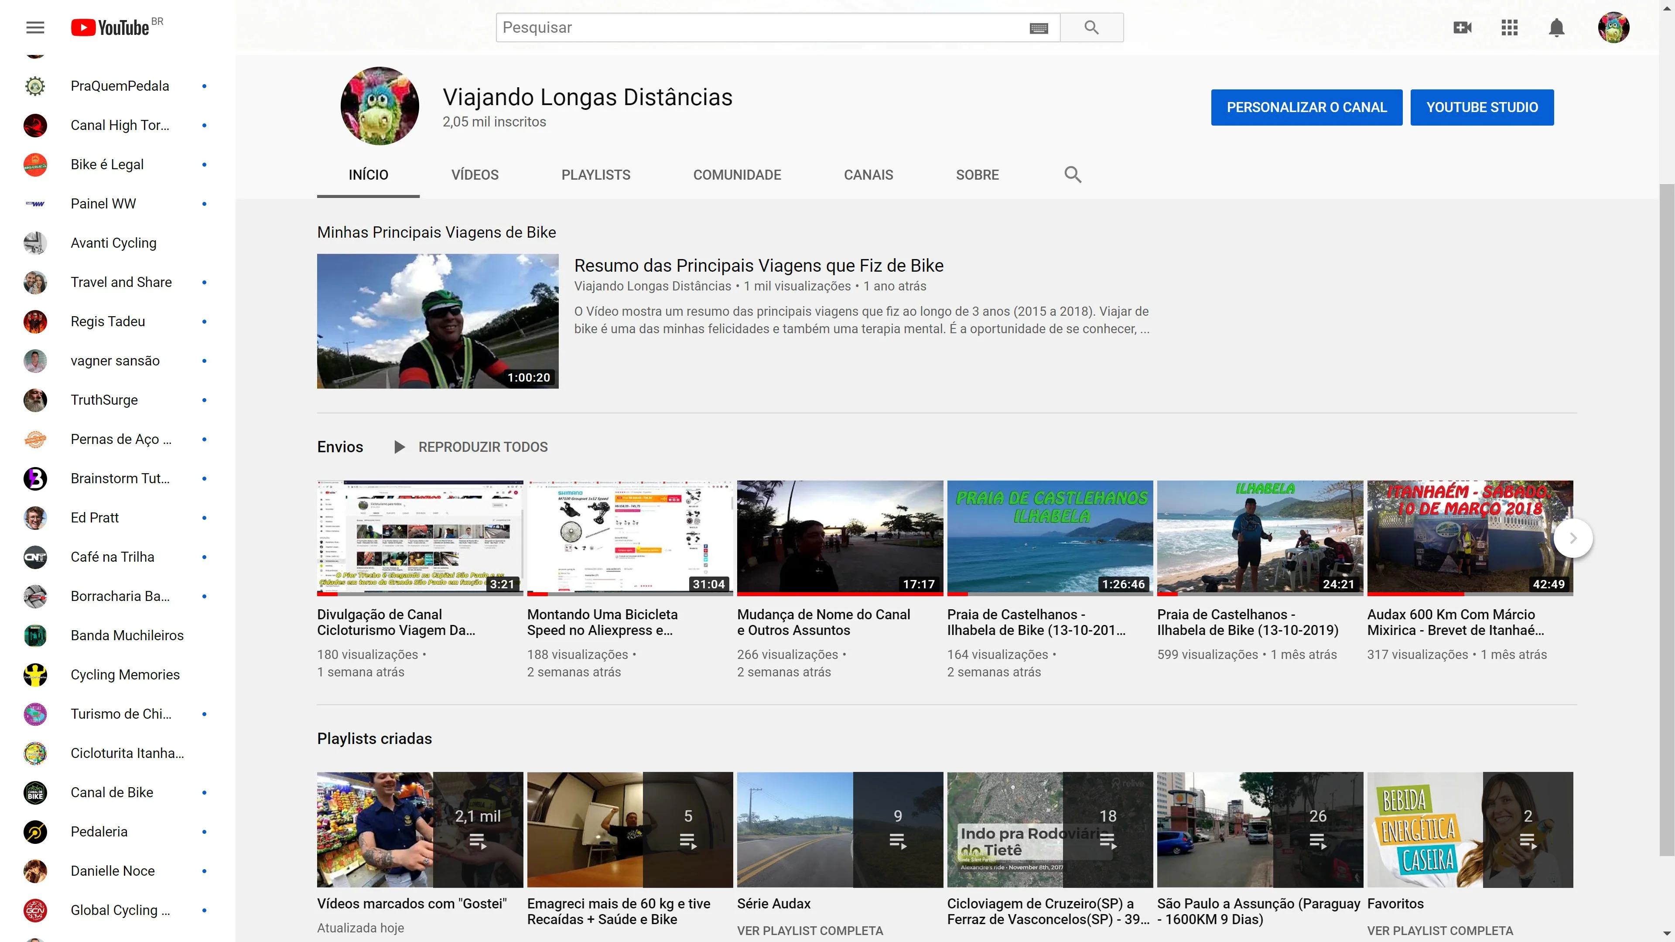Open the hamburger guide menu
This screenshot has height=942, width=1675.
pos(35,27)
